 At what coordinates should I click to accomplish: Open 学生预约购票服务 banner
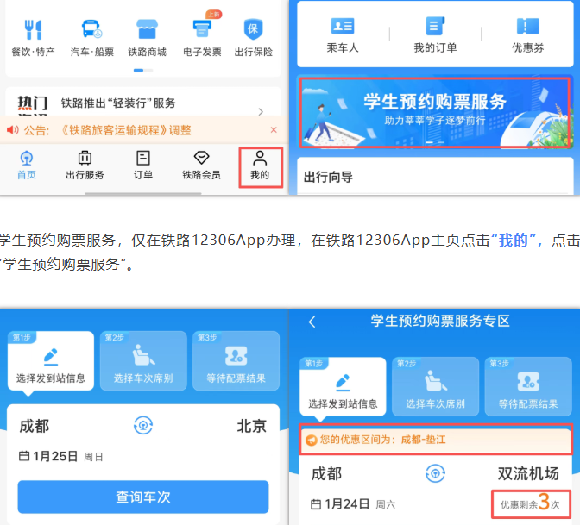coord(435,113)
